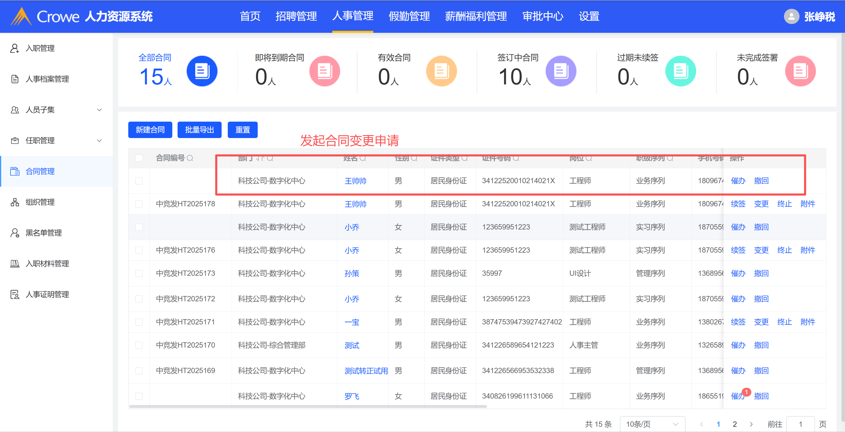
Task: Check the row for contract 中竞发HT2025173
Action: 139,273
